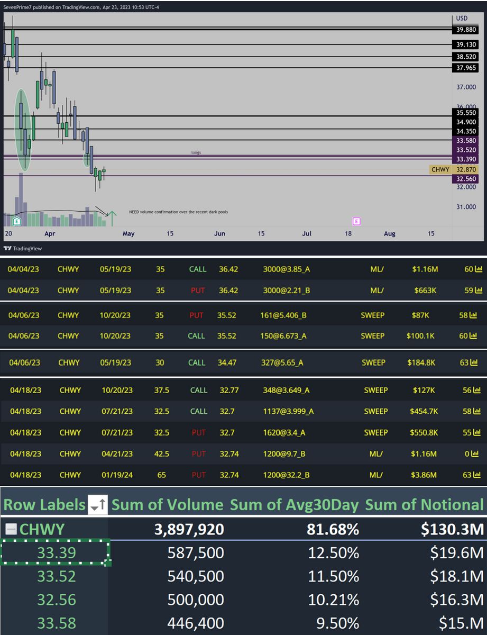The width and height of the screenshot is (487, 635).
Task: Select the 1137@3.999_A trade cell
Action: (x=288, y=411)
